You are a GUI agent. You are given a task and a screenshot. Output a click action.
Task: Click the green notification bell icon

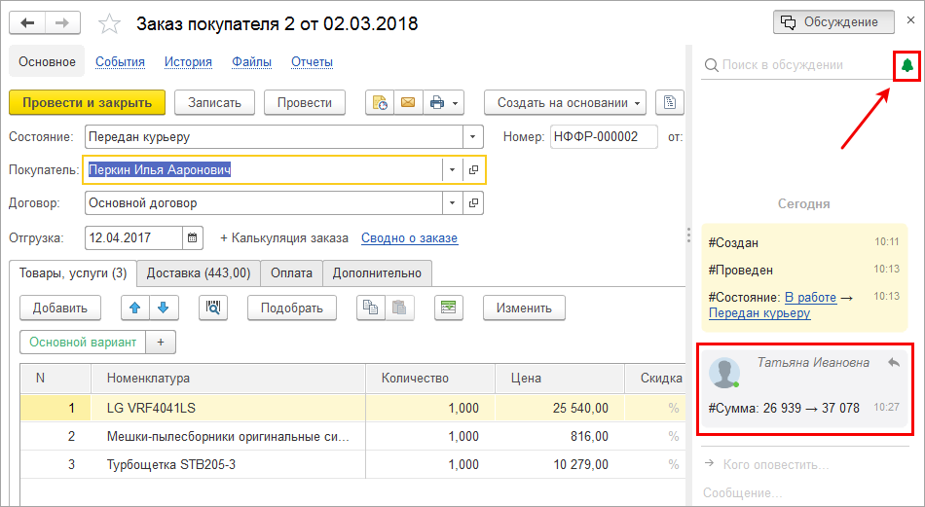pyautogui.click(x=907, y=65)
